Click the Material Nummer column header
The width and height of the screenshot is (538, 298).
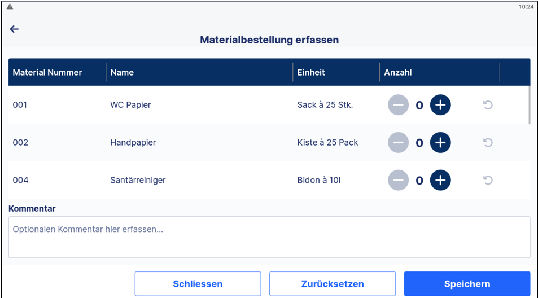(47, 72)
